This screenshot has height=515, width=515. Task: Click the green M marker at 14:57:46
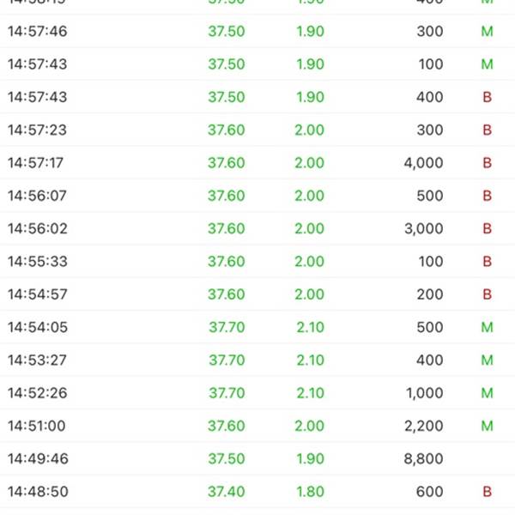487,32
